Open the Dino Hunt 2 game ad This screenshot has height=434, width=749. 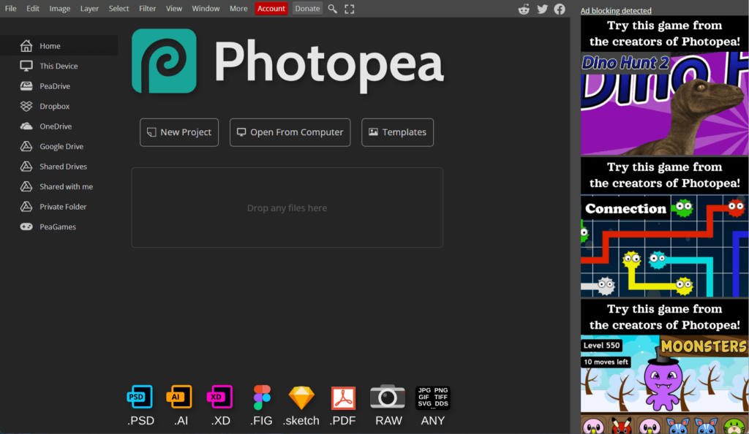pos(664,87)
